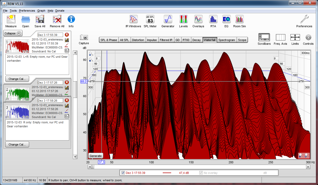Open the Preferences menu
Viewport: 318px width, 185px height.
point(27,11)
